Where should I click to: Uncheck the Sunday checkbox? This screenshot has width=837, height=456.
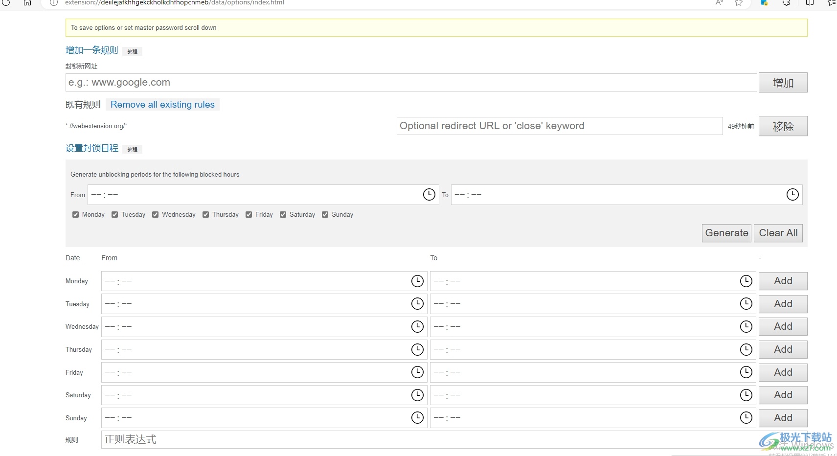[x=325, y=214]
